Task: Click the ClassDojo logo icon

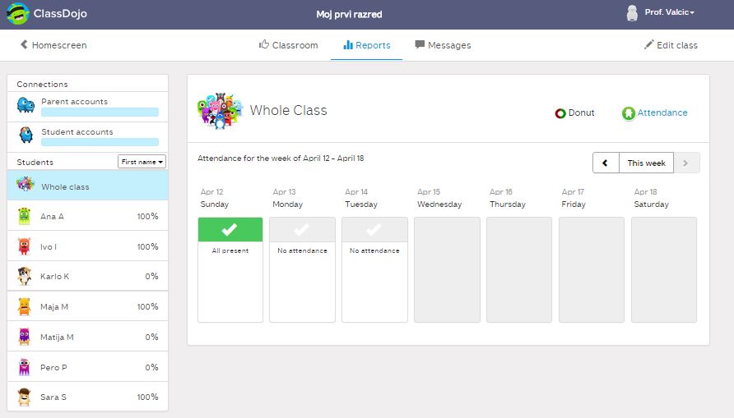Action: click(x=18, y=14)
